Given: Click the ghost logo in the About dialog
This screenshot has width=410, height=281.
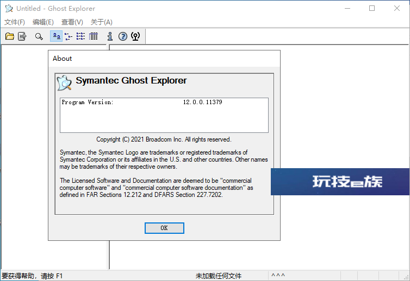Looking at the screenshot, I should coord(64,83).
